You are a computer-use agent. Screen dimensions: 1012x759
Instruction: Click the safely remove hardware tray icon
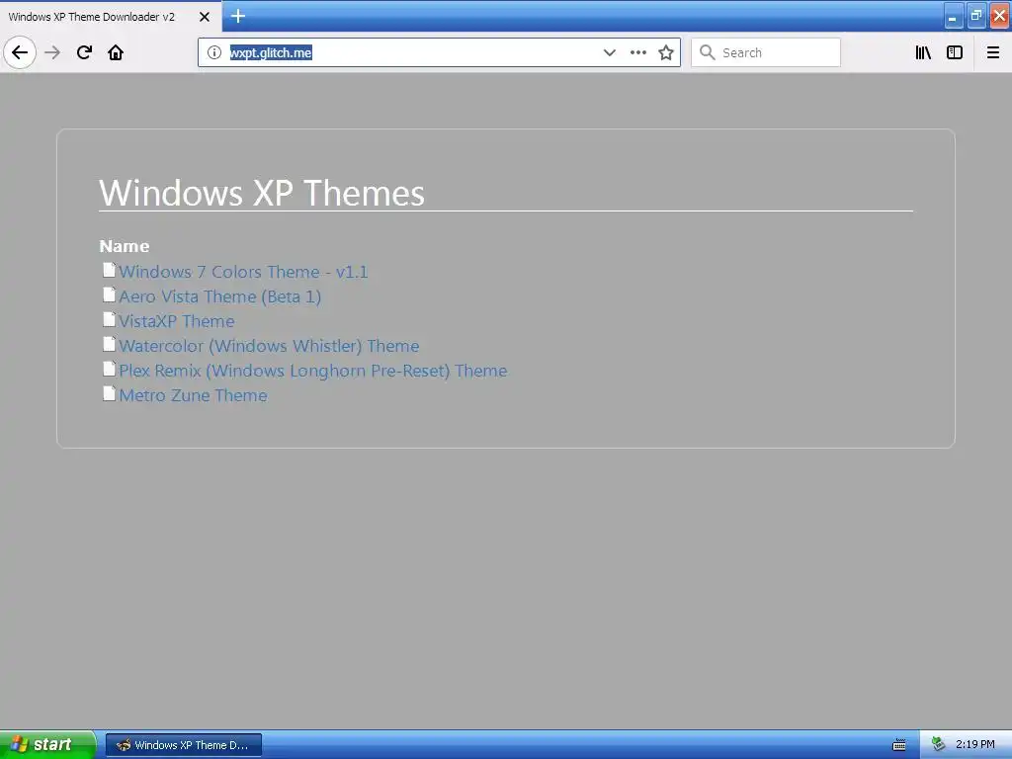coord(939,744)
